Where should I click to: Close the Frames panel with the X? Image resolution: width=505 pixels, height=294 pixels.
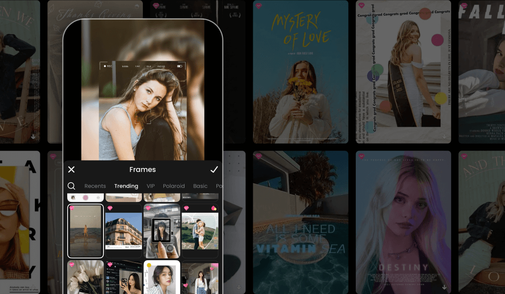[71, 170]
